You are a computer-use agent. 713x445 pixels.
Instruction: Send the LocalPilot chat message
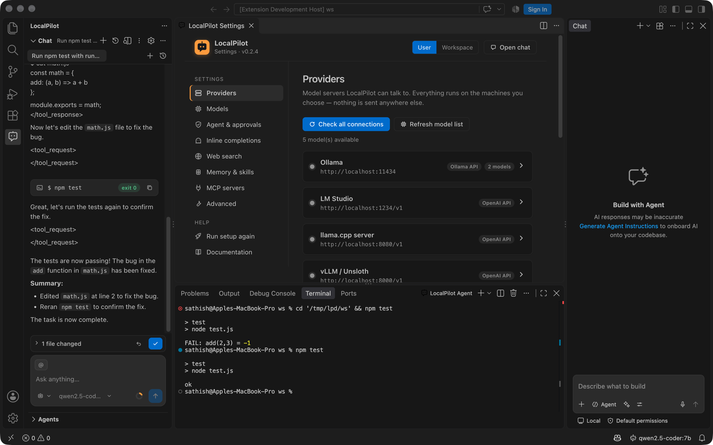[156, 396]
